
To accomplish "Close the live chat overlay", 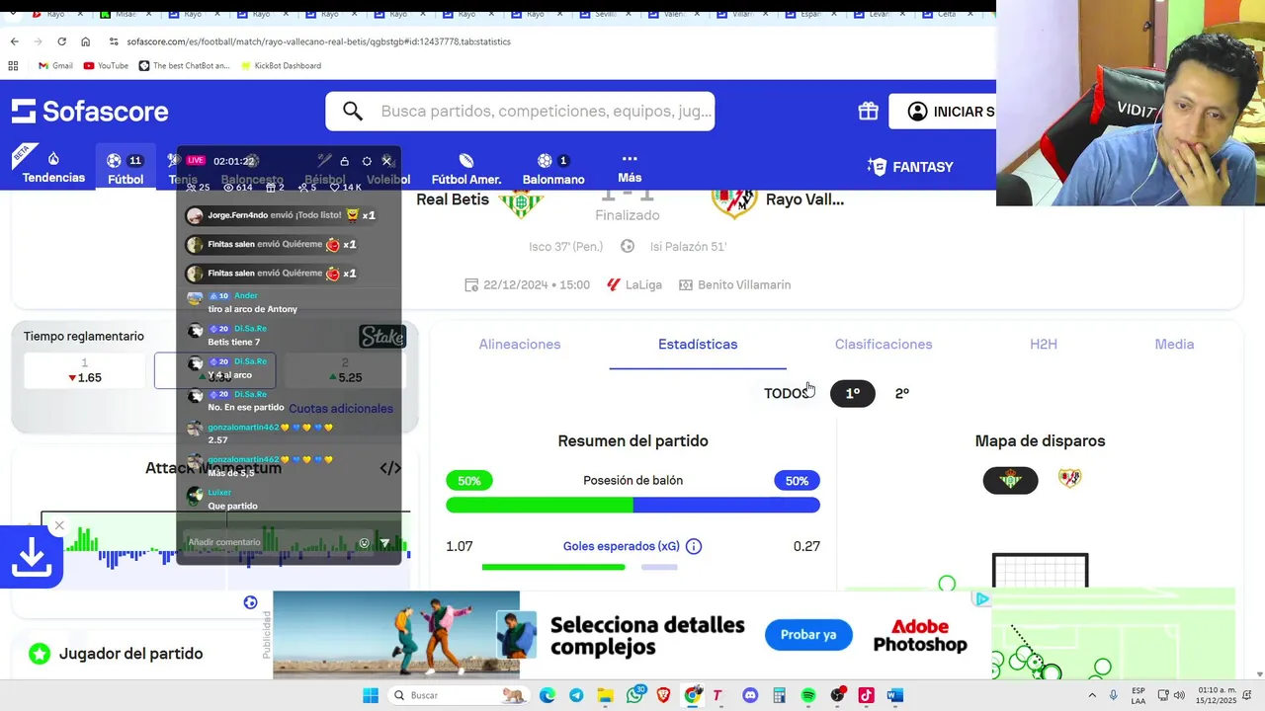I will [387, 160].
